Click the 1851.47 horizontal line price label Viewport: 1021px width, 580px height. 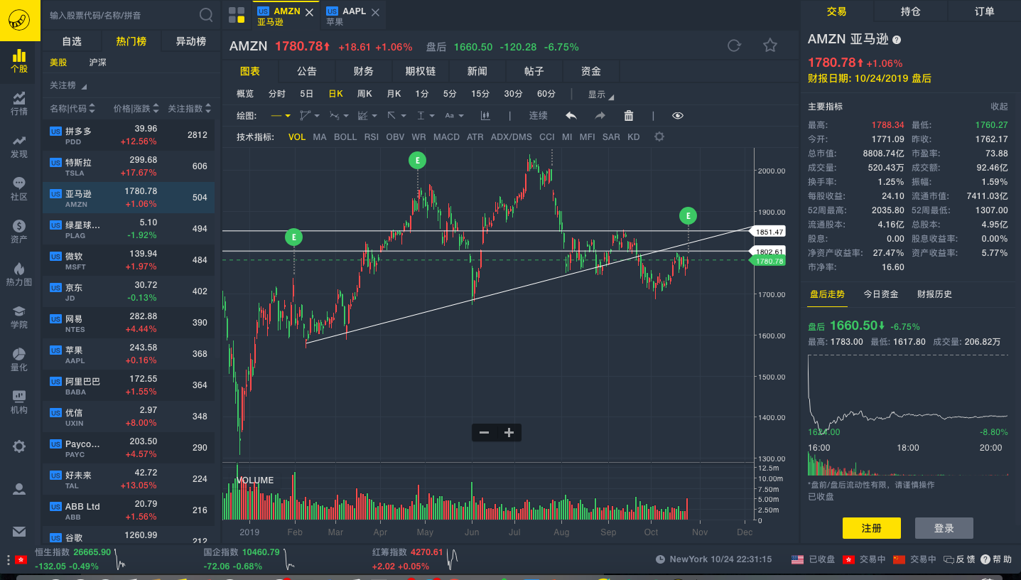pos(767,232)
